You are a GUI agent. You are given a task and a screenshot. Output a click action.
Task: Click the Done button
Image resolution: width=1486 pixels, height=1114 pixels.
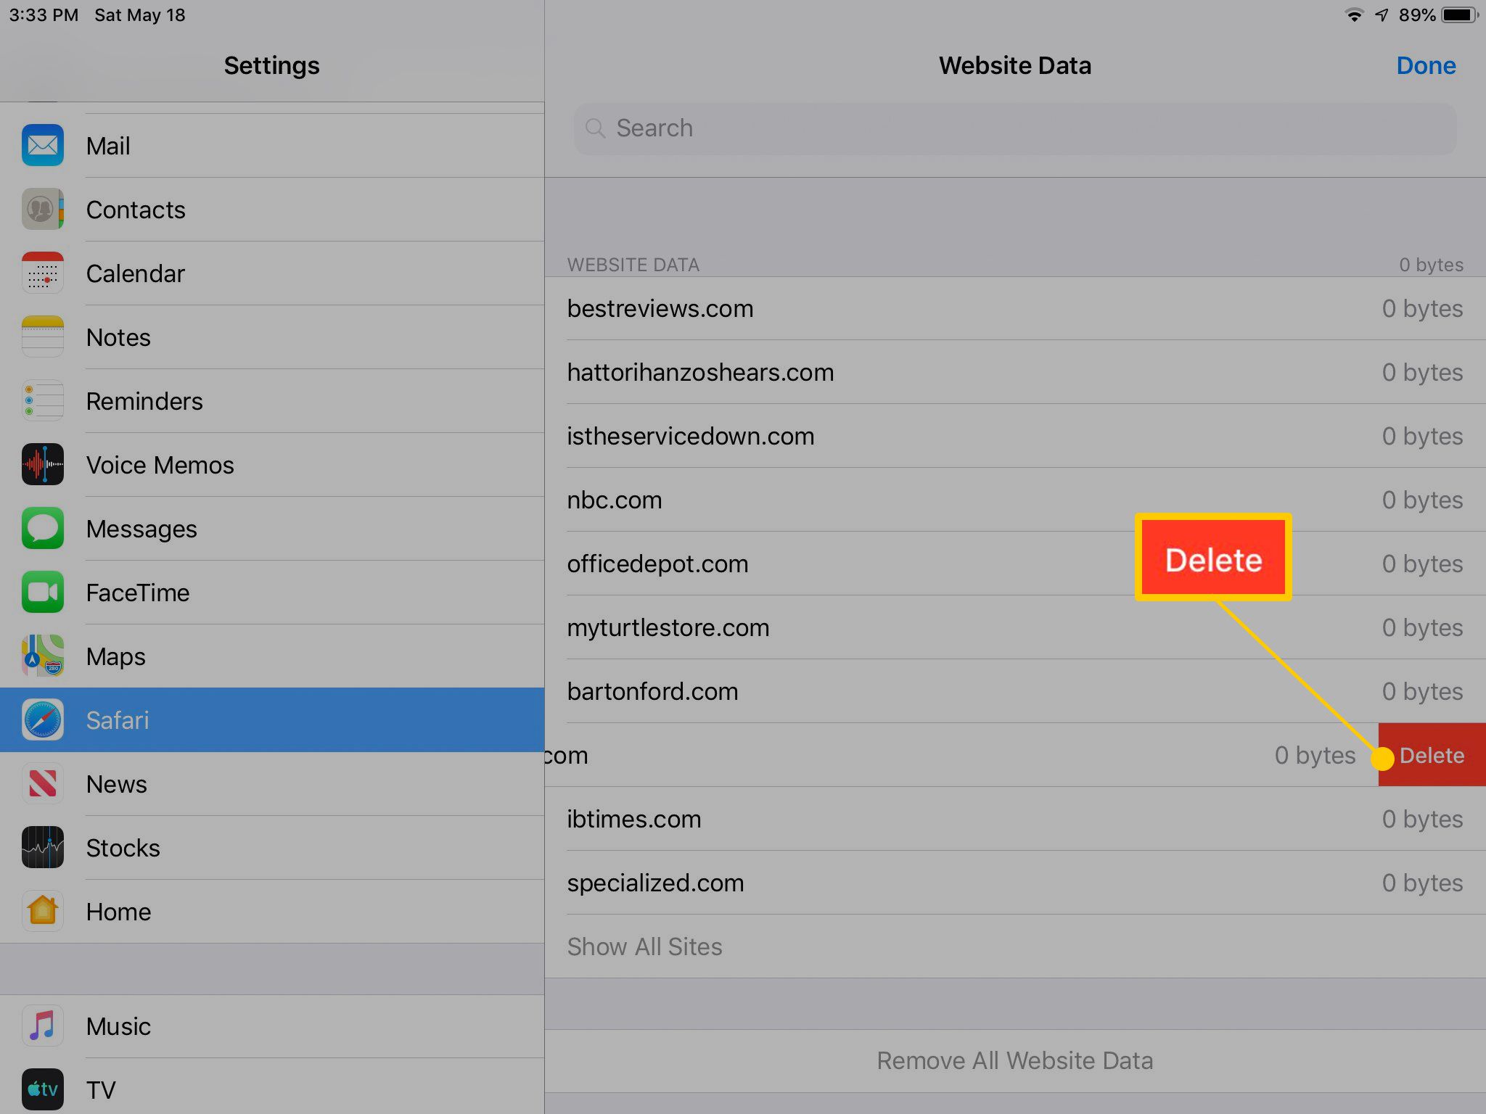(1426, 66)
